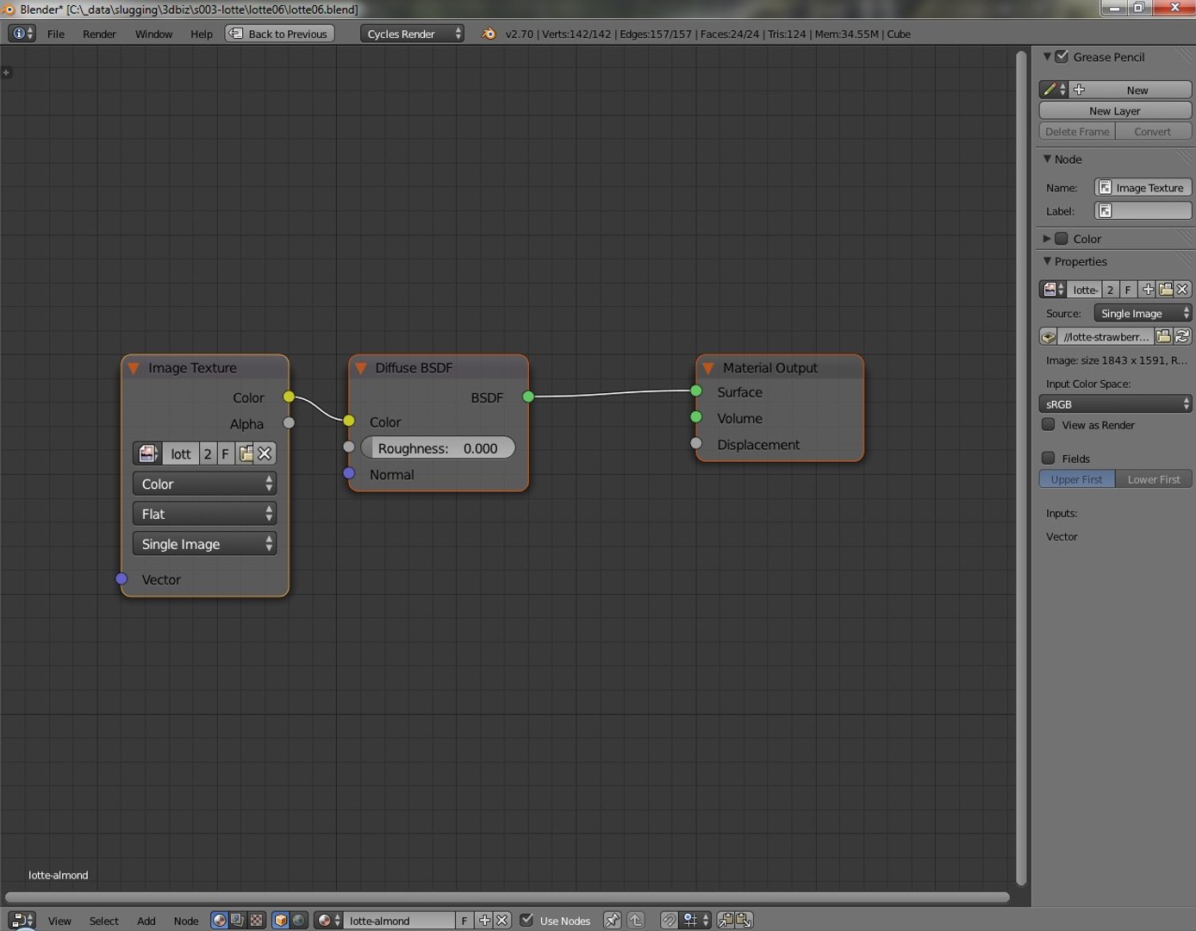This screenshot has height=931, width=1196.
Task: Open the Window menu
Action: point(153,34)
